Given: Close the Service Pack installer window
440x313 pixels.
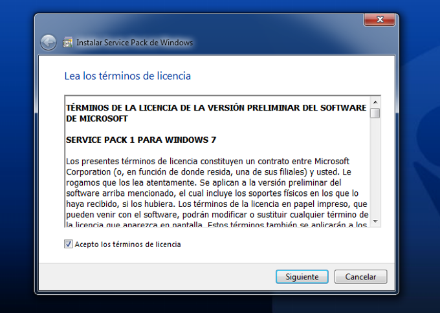Looking at the screenshot, I should coord(380,19).
